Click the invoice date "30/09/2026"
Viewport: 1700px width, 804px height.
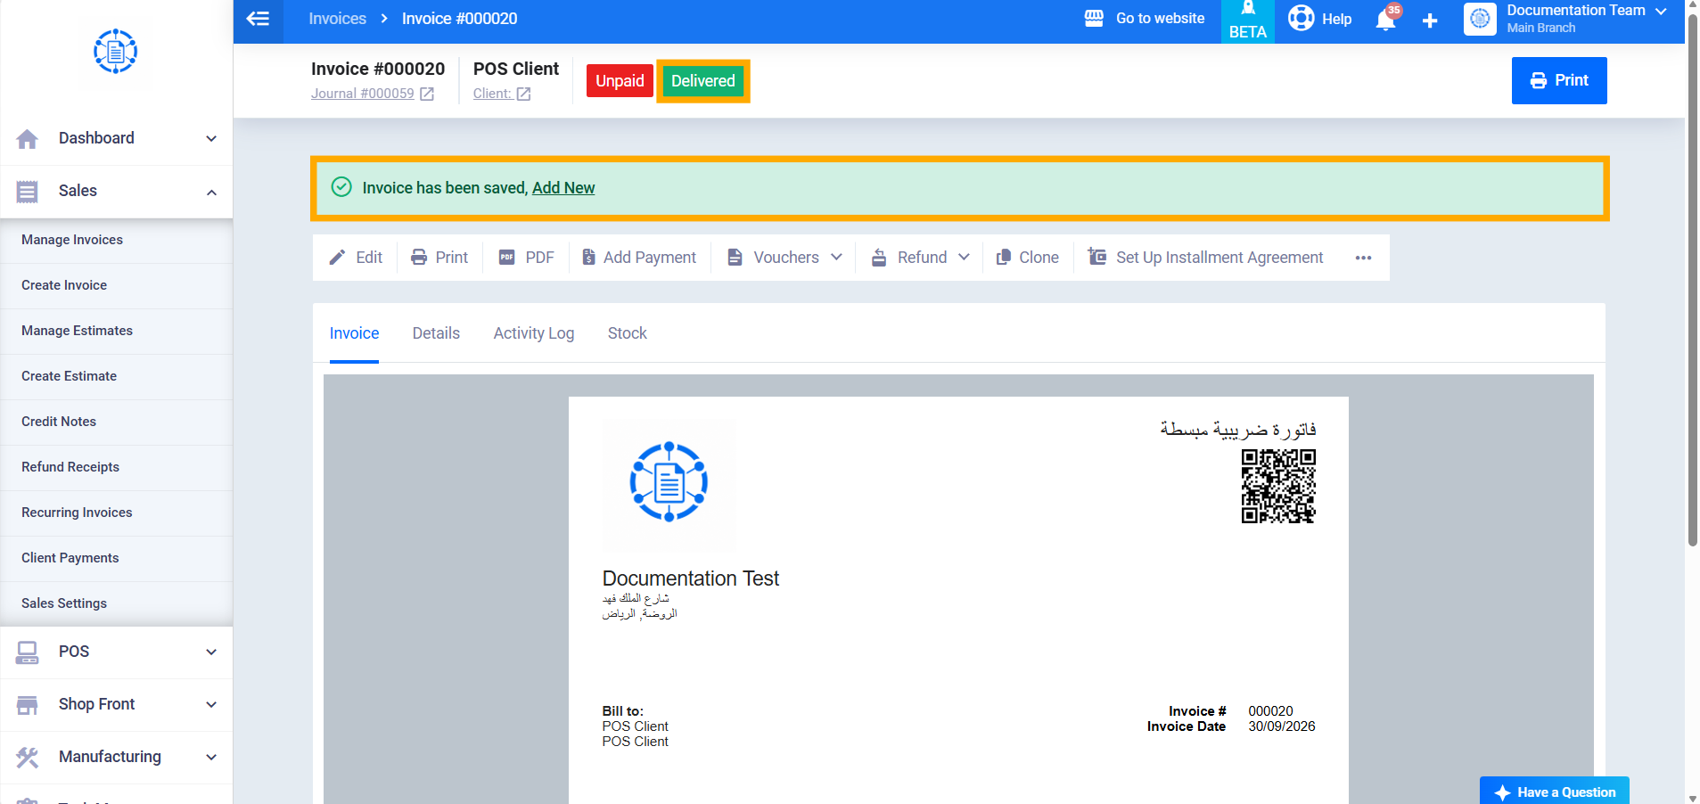click(1282, 726)
